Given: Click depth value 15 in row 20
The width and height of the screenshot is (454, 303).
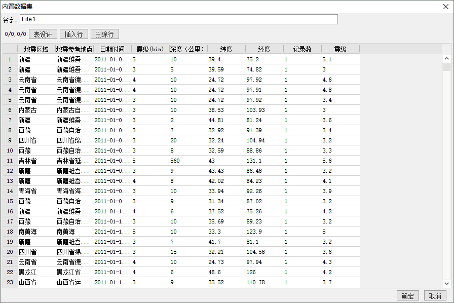Looking at the screenshot, I should coord(188,252).
